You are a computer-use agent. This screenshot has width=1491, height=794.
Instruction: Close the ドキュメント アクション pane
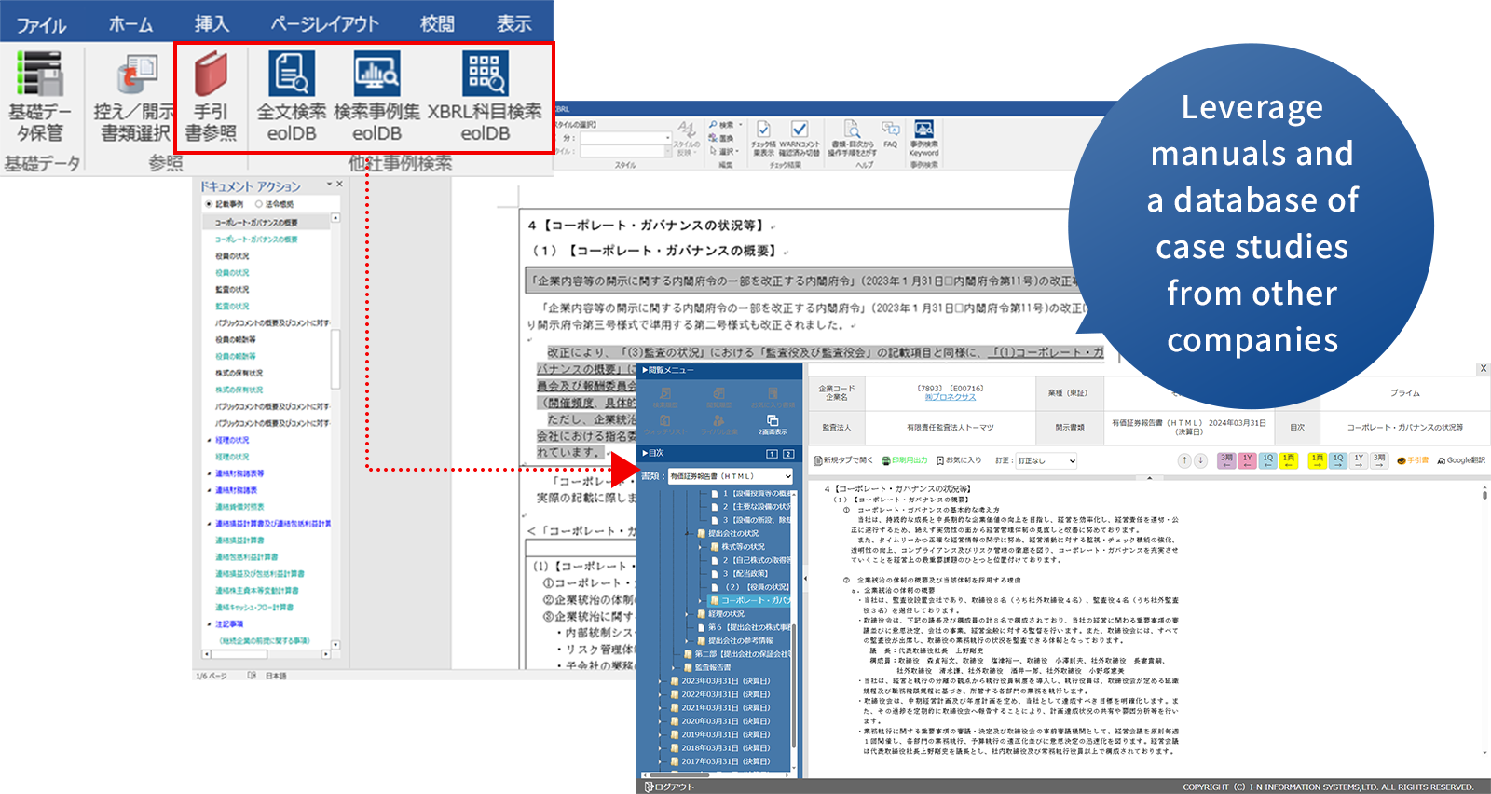(x=339, y=185)
